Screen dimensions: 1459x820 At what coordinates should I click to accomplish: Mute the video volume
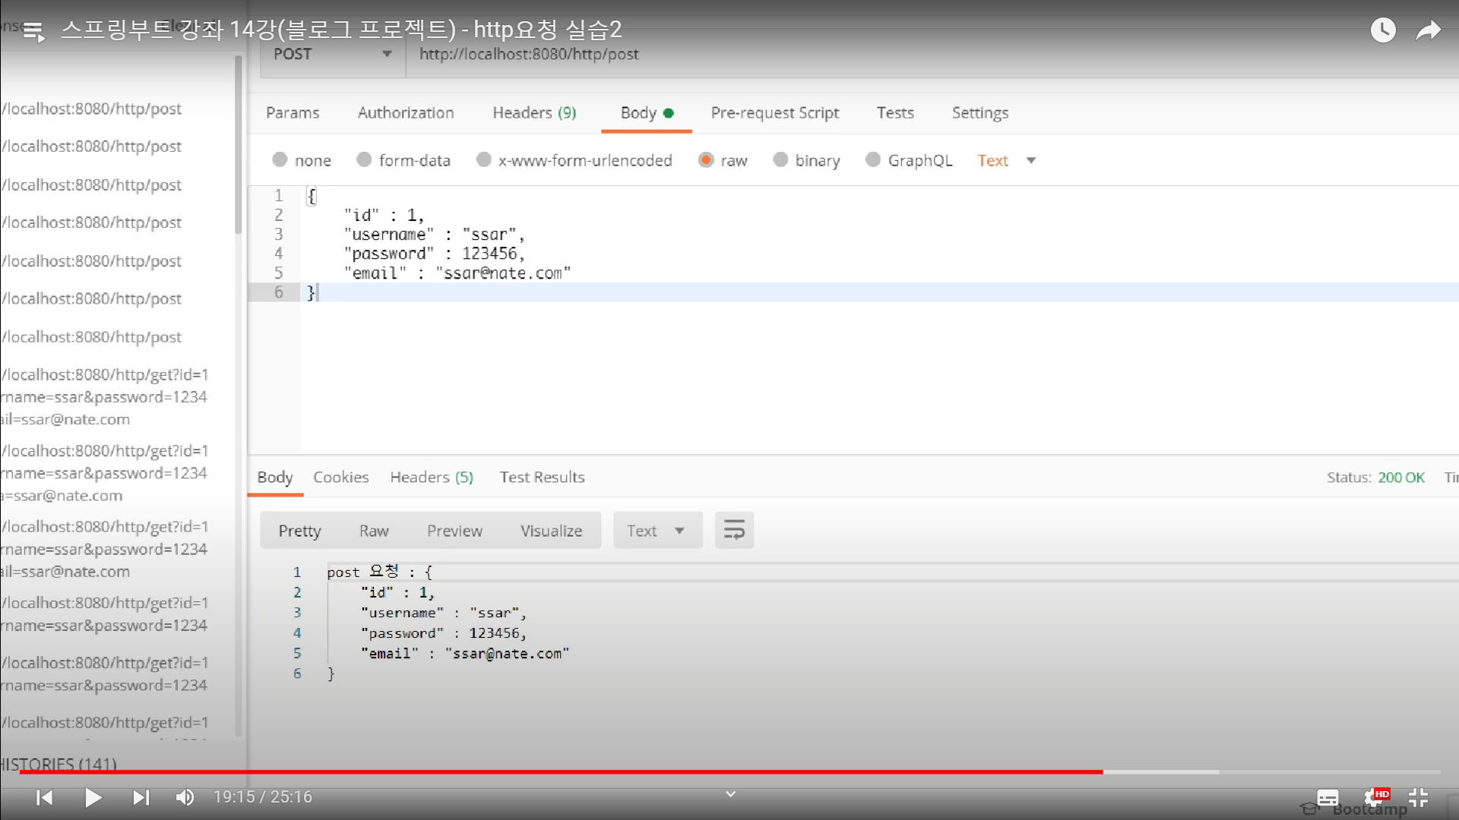[185, 797]
